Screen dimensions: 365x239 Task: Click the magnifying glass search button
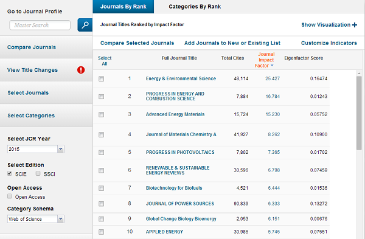[x=85, y=25]
